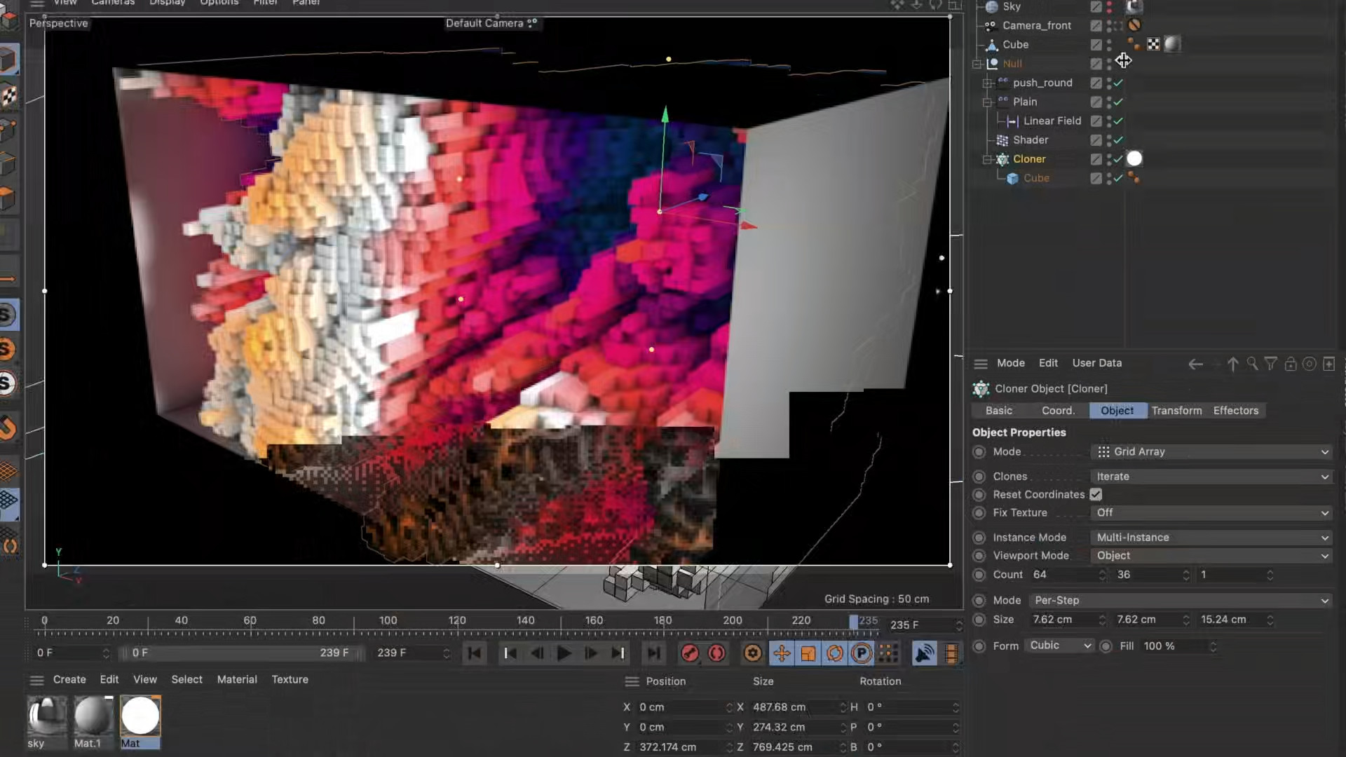Check the Reset Coordinates checkbox
The height and width of the screenshot is (757, 1346).
click(1096, 494)
